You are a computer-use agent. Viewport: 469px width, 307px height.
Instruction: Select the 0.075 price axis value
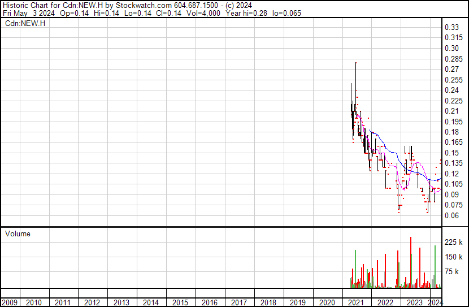pyautogui.click(x=454, y=205)
